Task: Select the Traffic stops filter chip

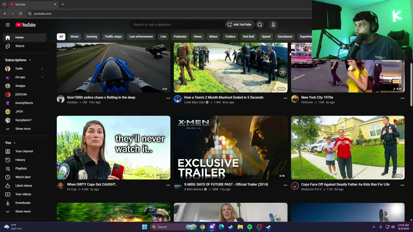Action: 113,36
